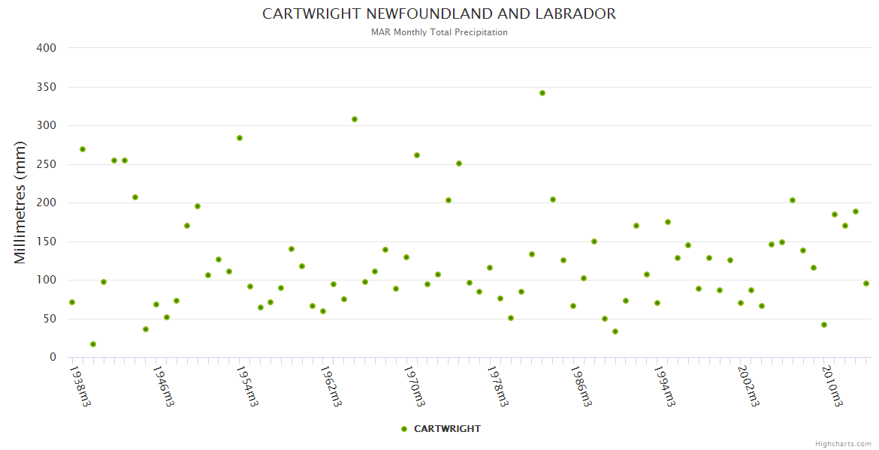Click the MAR Monthly Total Precipitation subtitle

[x=439, y=32]
